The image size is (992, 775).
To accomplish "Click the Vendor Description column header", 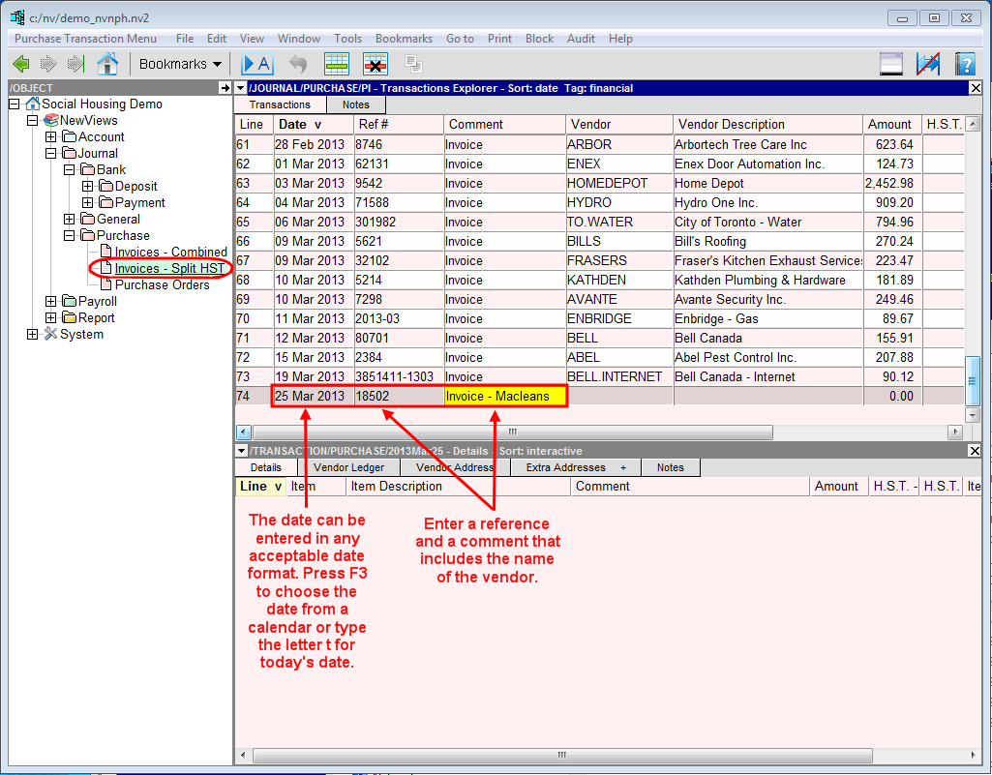I will [x=732, y=124].
